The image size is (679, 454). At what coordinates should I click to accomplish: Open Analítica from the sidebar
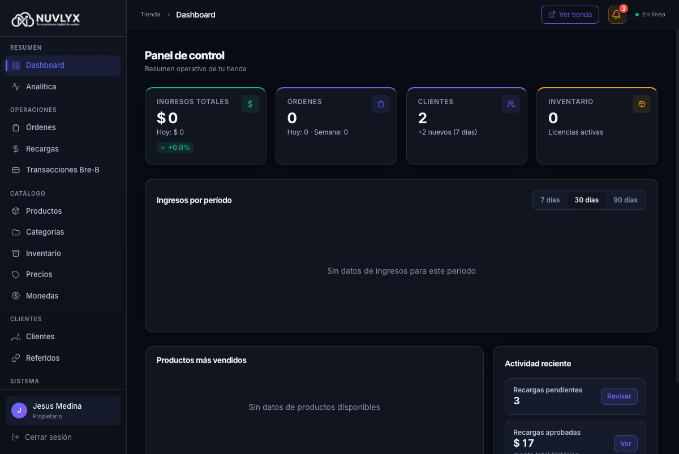41,87
